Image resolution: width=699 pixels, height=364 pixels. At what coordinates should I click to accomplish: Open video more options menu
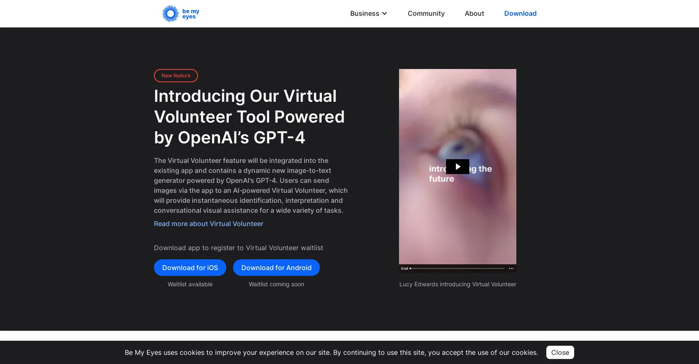(511, 268)
